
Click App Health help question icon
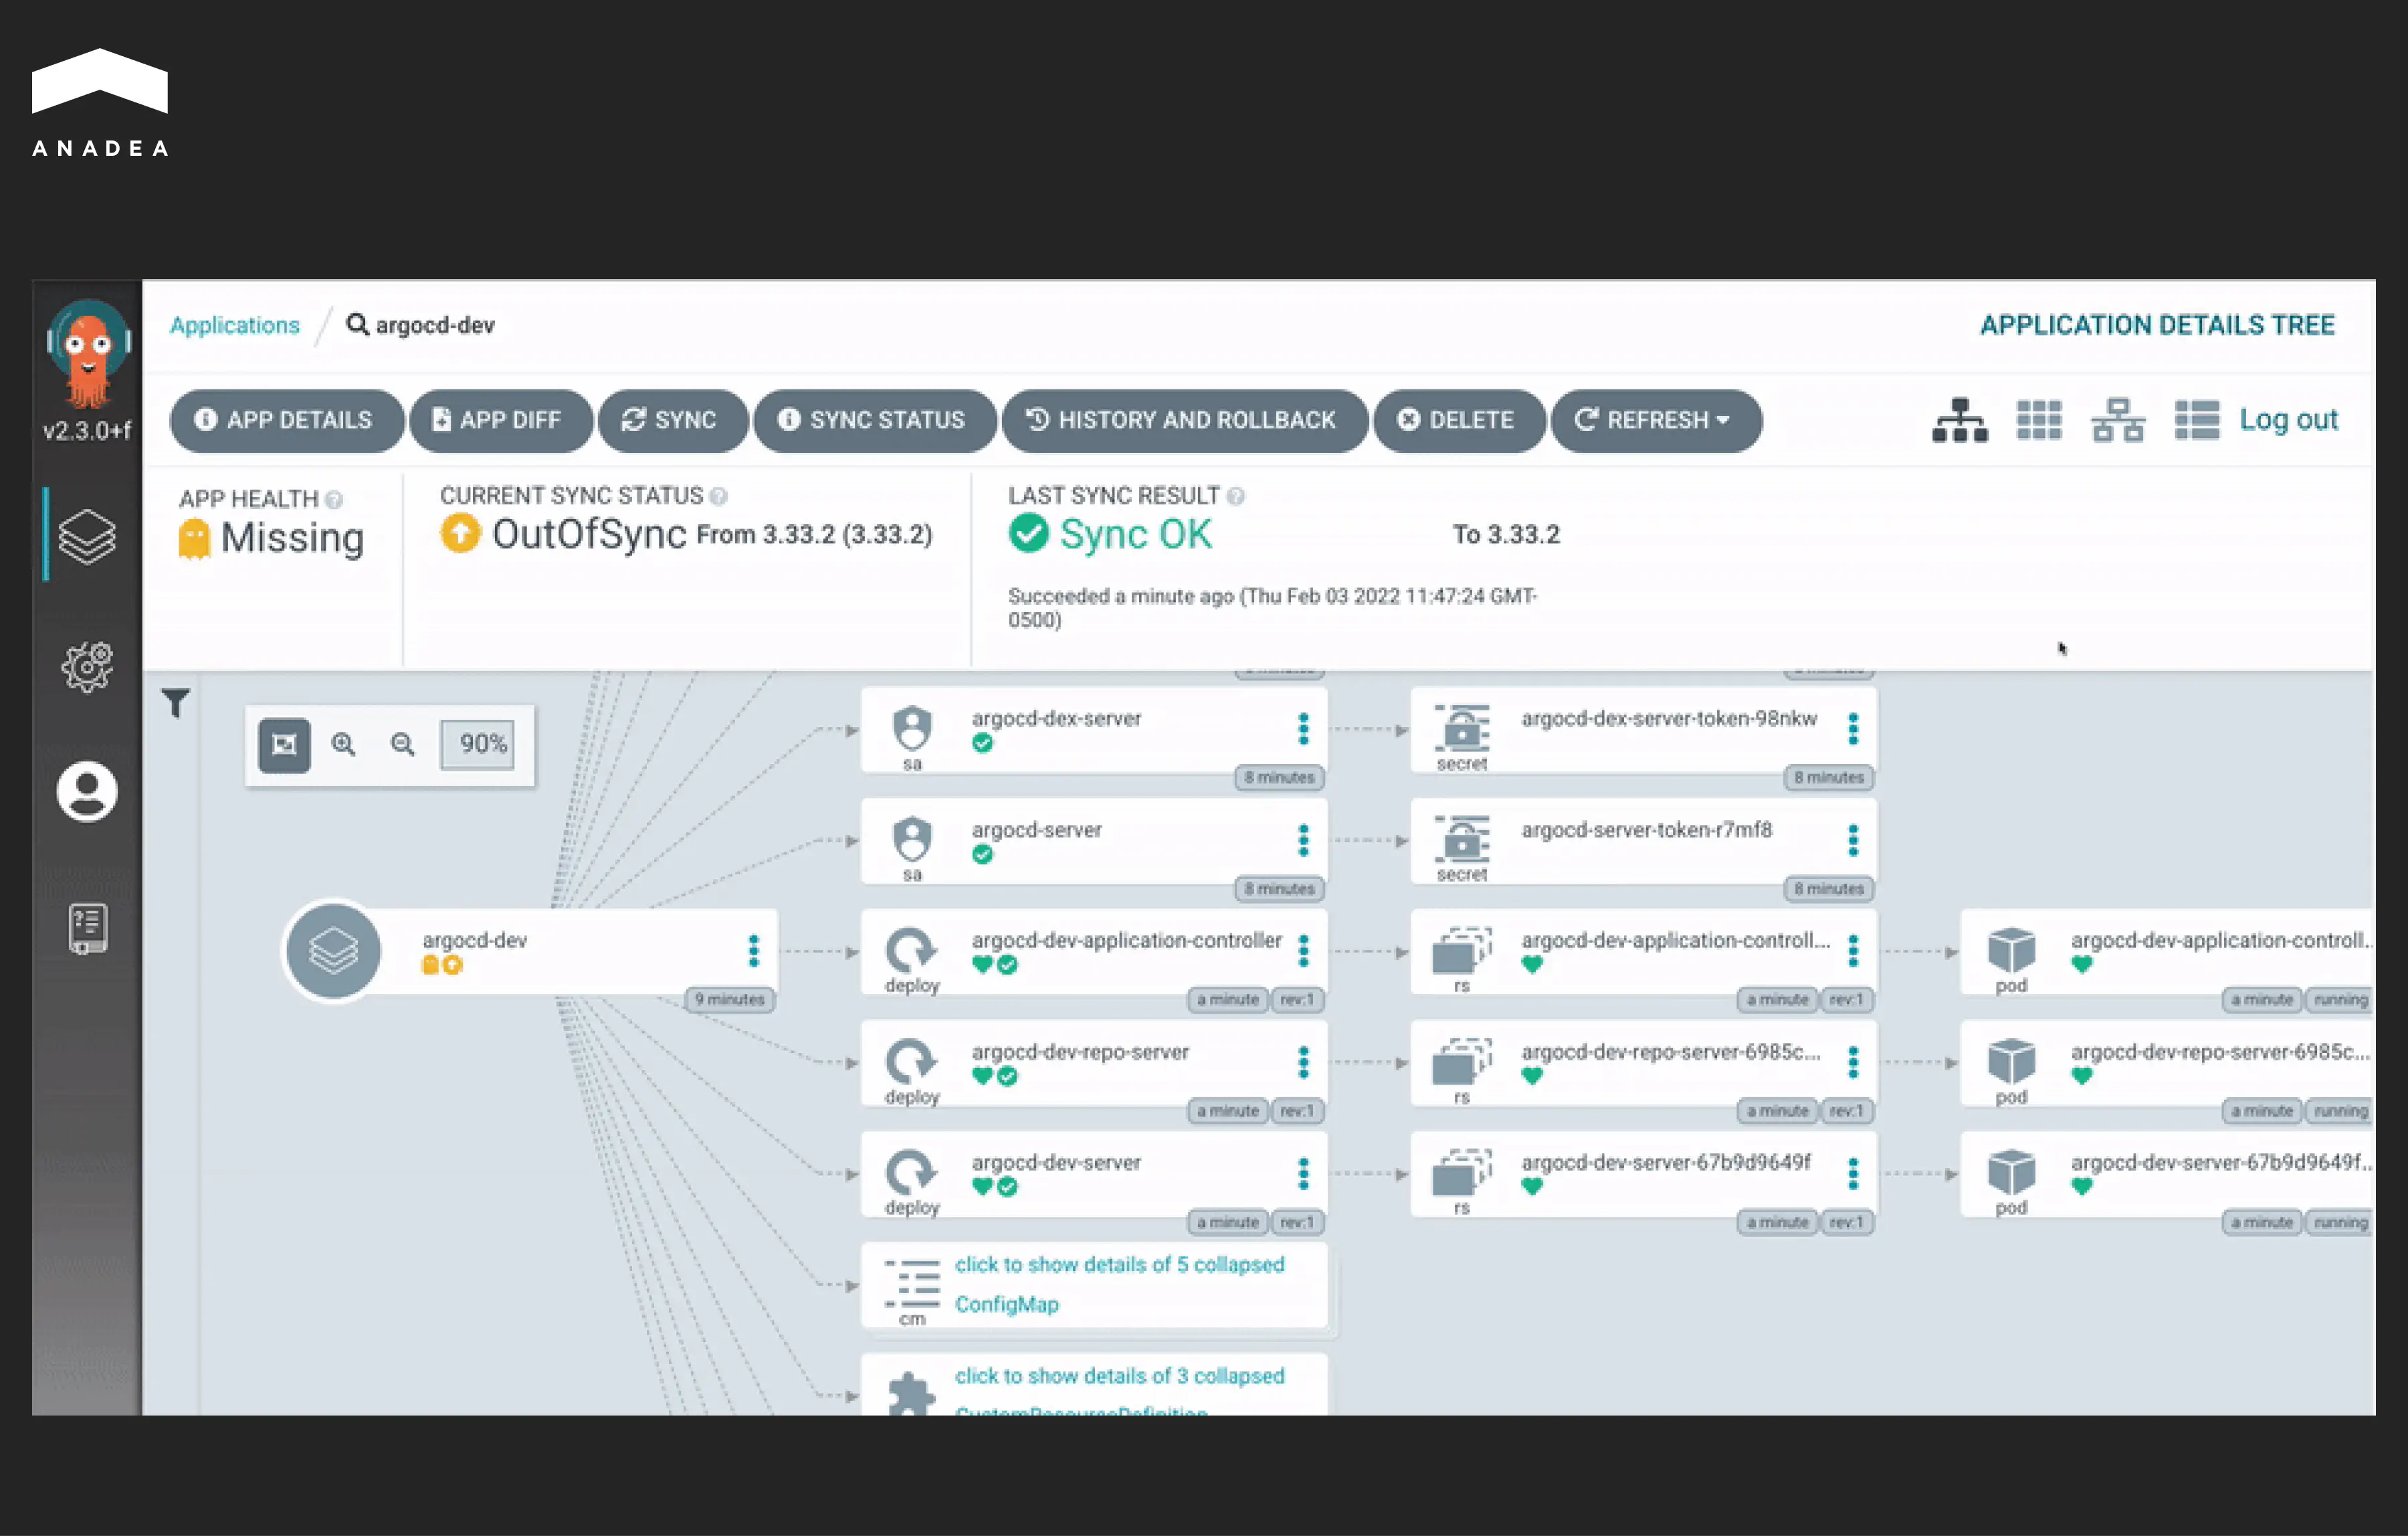pos(334,499)
